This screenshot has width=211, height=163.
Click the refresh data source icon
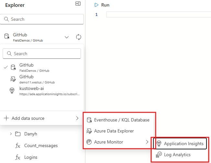click(x=78, y=37)
